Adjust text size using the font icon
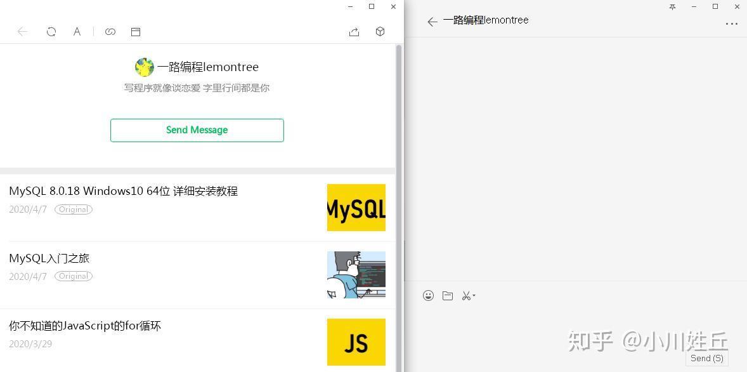The image size is (747, 372). pos(77,31)
